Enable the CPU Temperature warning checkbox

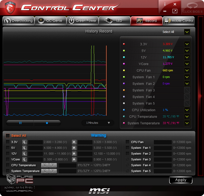[8, 165]
